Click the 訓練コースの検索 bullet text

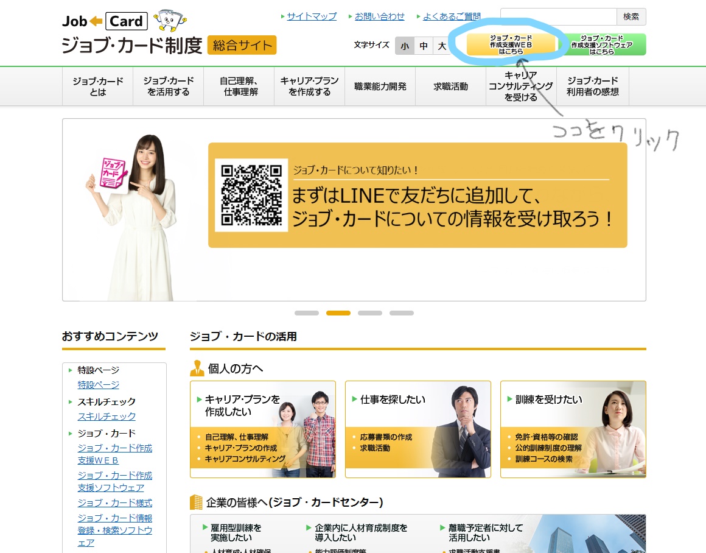pyautogui.click(x=544, y=459)
